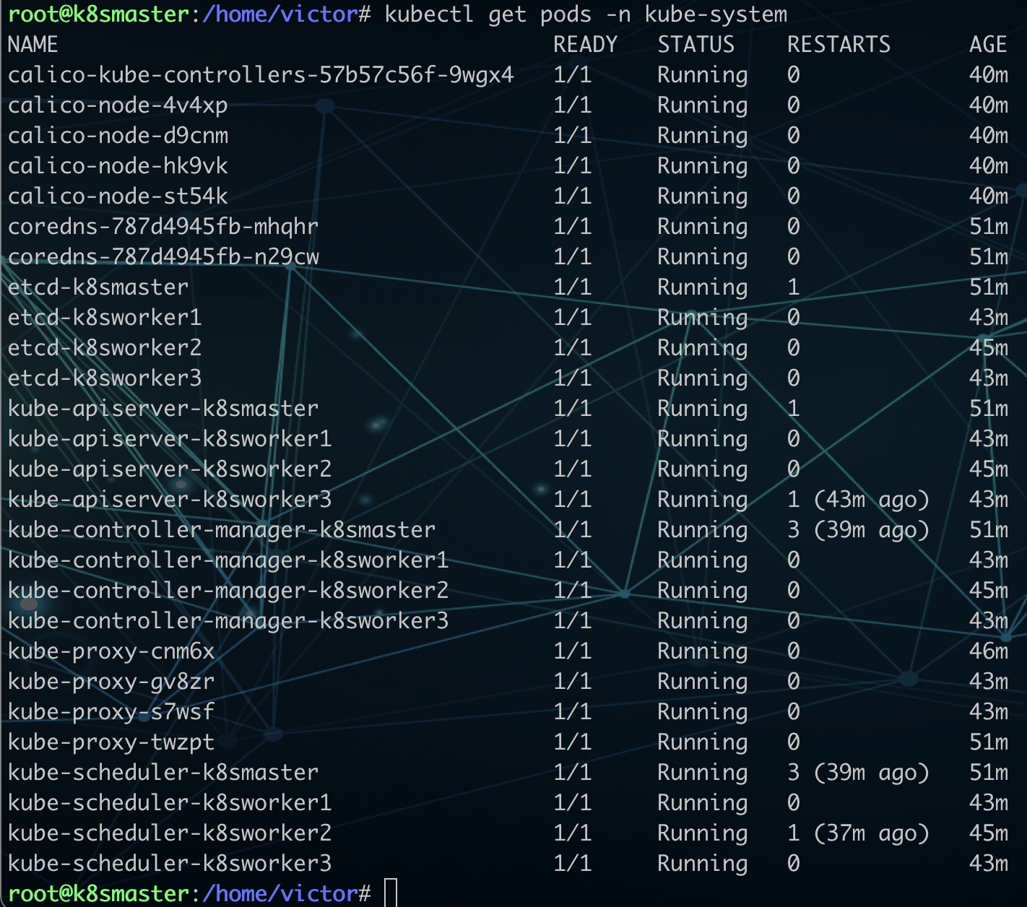The image size is (1027, 907).
Task: Click the STATUS column header
Action: point(695,44)
